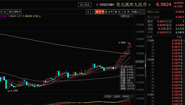Image resolution: width=185 pixels, height=105 pixels.
Task: Open 叠加 overlay dropdown
Action: tap(109, 12)
